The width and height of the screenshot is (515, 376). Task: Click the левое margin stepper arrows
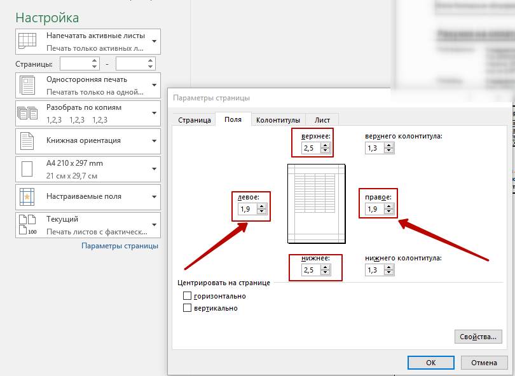click(x=262, y=209)
